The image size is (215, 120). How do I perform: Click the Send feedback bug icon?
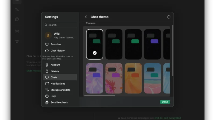(47, 102)
